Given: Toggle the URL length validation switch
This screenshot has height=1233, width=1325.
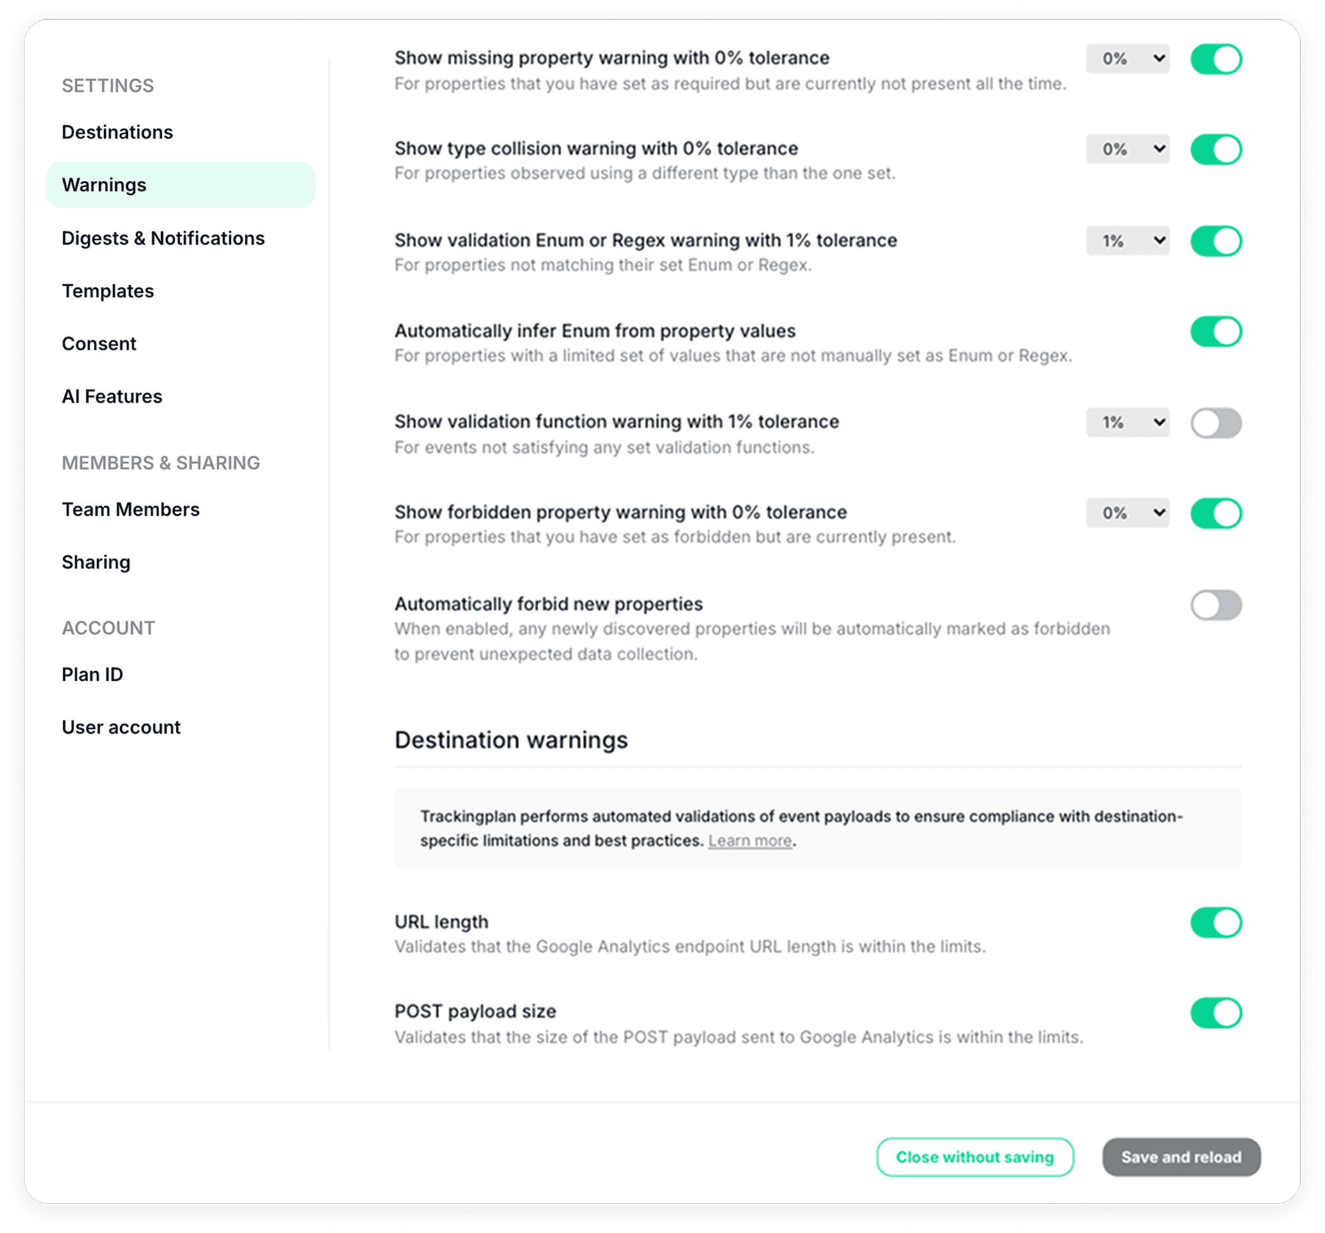Looking at the screenshot, I should point(1216,922).
